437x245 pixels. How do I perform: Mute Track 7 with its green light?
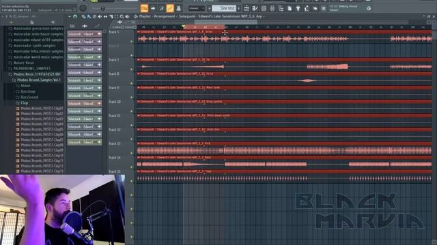pos(132,69)
